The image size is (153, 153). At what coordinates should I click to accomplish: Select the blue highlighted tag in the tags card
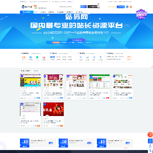click(52, 57)
